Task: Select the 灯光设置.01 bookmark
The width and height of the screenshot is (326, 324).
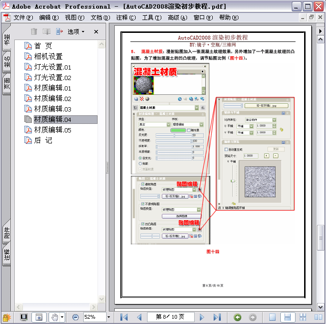Action: (x=53, y=67)
